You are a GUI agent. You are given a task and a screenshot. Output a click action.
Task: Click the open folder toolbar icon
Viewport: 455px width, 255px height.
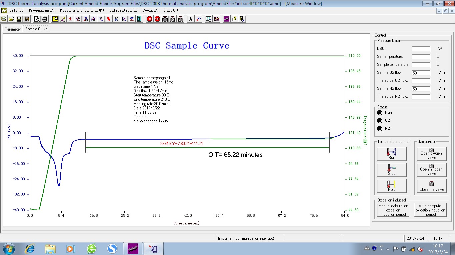coord(11,19)
